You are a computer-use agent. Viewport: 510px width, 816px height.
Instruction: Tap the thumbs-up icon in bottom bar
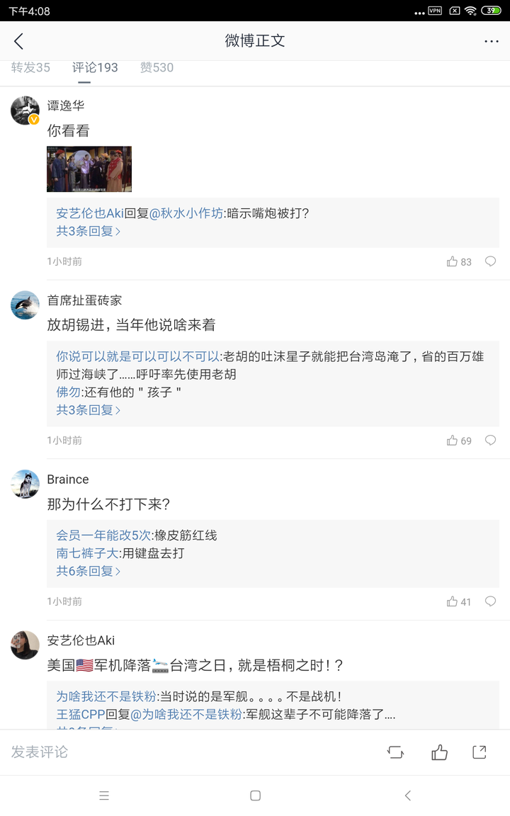pos(439,752)
